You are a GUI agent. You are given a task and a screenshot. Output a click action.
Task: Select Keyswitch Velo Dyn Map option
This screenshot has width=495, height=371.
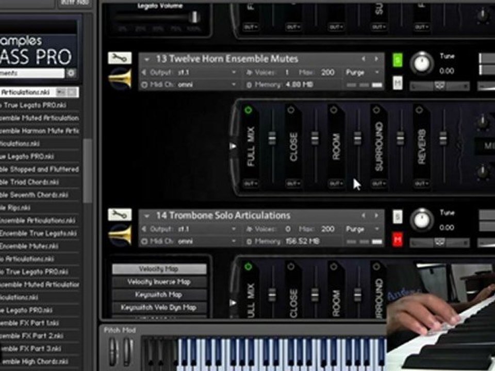[159, 307]
